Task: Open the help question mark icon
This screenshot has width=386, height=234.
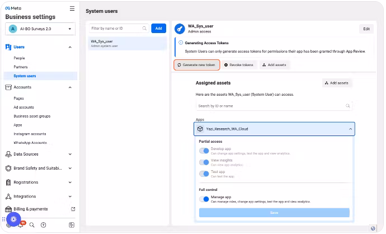Action: click(x=44, y=225)
